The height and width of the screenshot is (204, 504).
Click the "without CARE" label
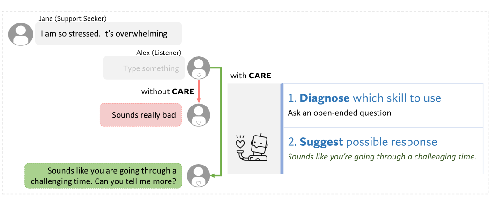tap(168, 91)
